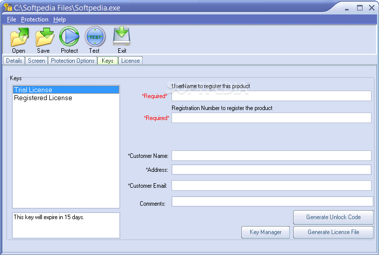Click the Open folder icon
The height and width of the screenshot is (255, 379).
coord(19,37)
